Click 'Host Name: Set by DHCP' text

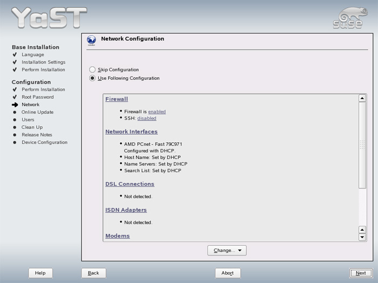tap(152, 157)
